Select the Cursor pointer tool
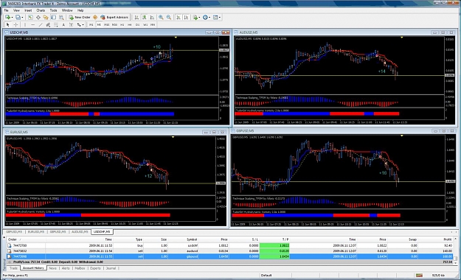Viewport: 461px width, 280px height. (x=8, y=24)
